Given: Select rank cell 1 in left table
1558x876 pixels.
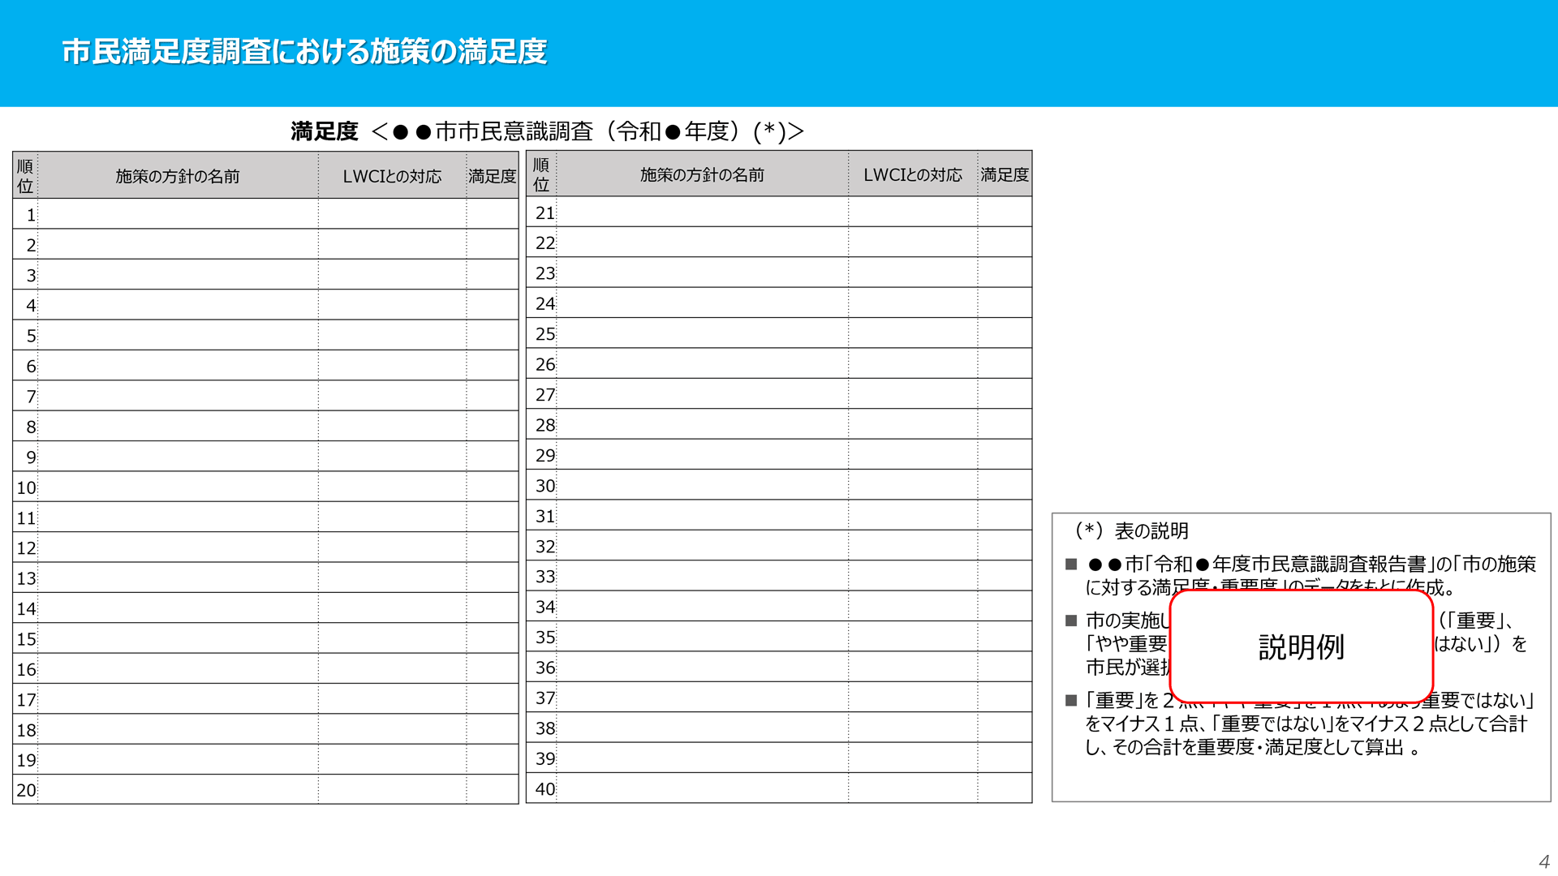Looking at the screenshot, I should (x=25, y=215).
